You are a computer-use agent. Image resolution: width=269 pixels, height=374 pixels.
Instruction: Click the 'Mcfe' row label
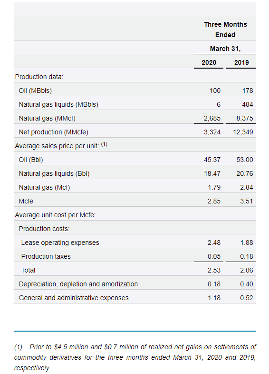coord(26,202)
